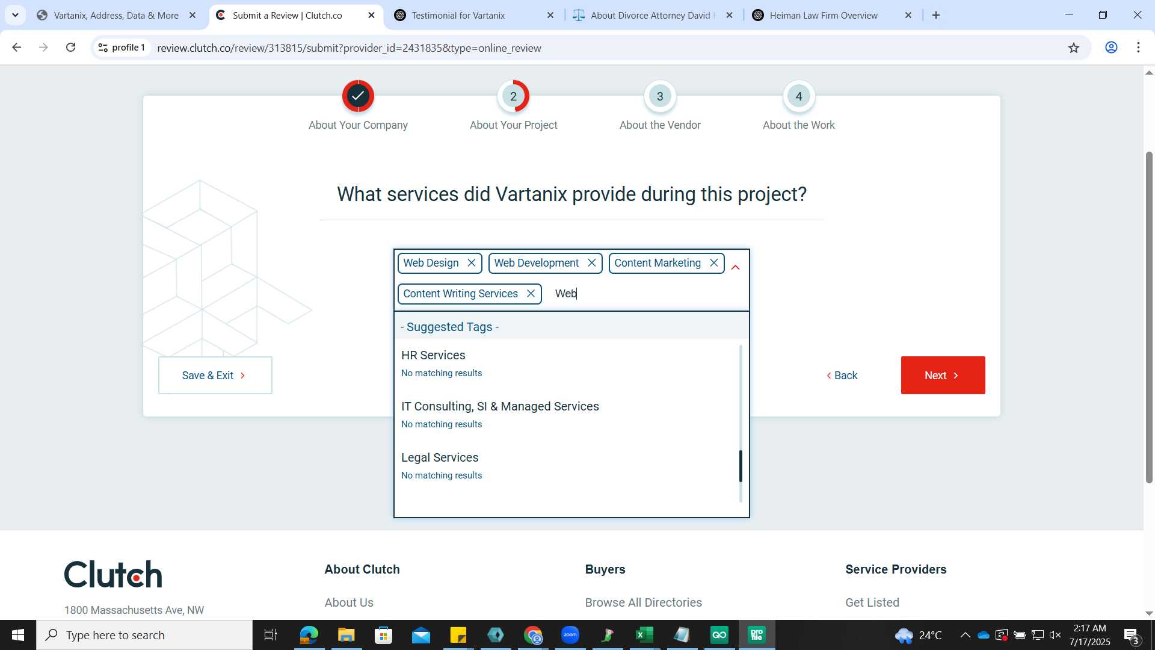
Task: Toggle the muted volume icon in the tray
Action: tap(1055, 635)
